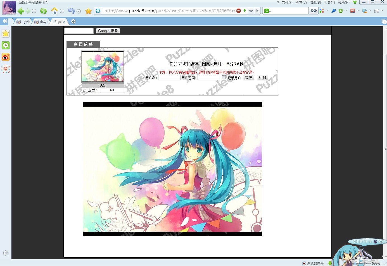Click the yellow star bookmark icon in toolbar

[88, 11]
